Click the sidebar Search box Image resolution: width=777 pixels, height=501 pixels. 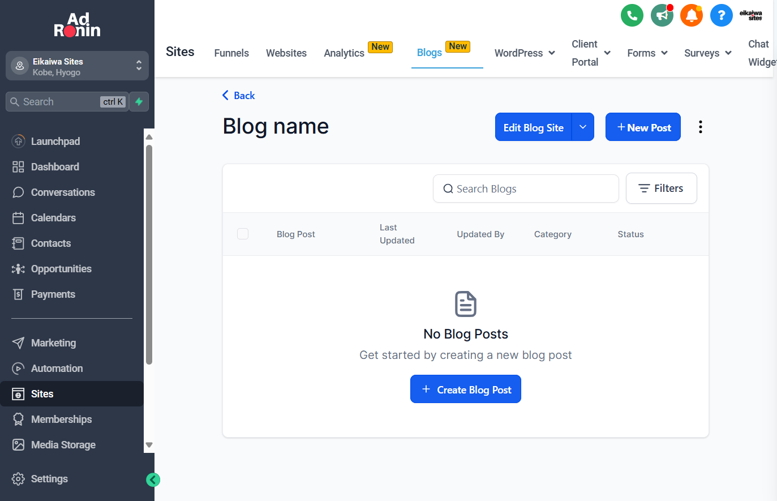pos(67,102)
